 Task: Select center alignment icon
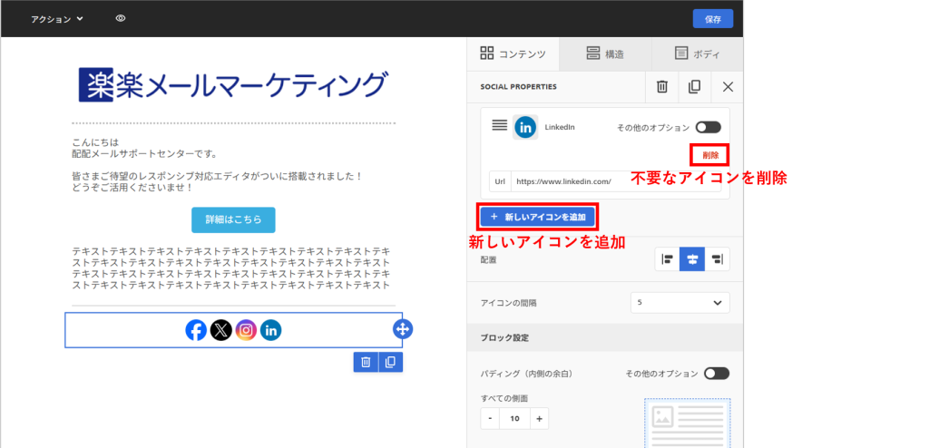[x=692, y=259]
